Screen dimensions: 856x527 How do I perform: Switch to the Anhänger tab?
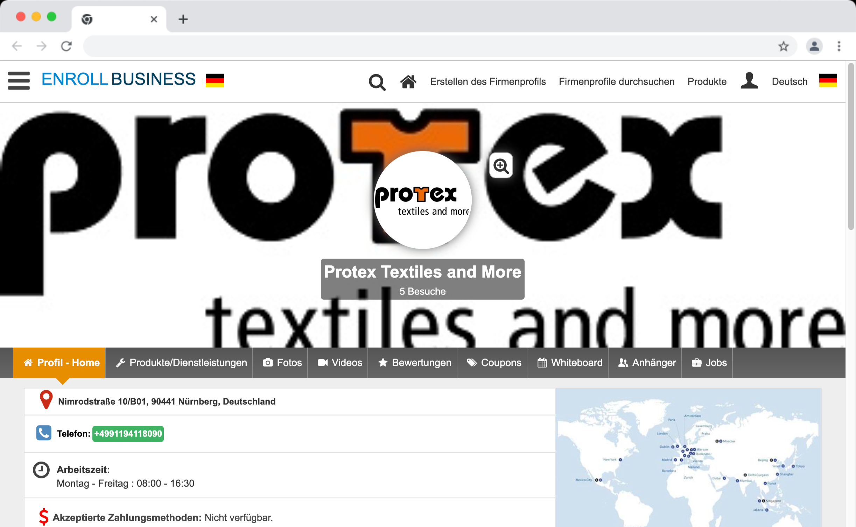pyautogui.click(x=645, y=363)
